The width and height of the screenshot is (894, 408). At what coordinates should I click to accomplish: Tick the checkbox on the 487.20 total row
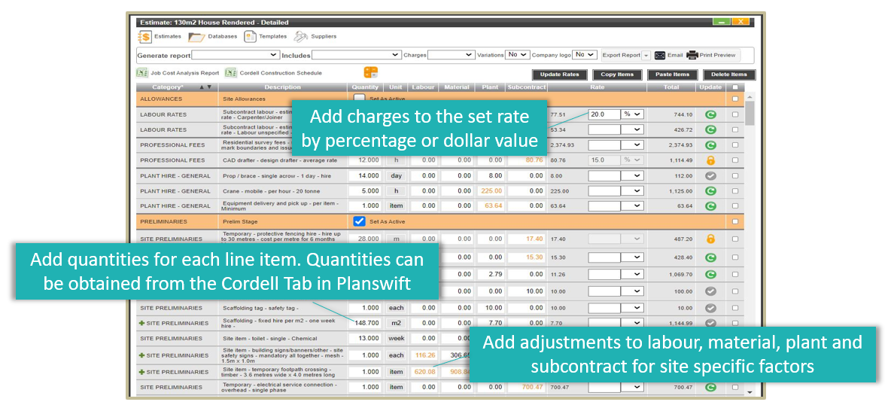pyautogui.click(x=735, y=239)
